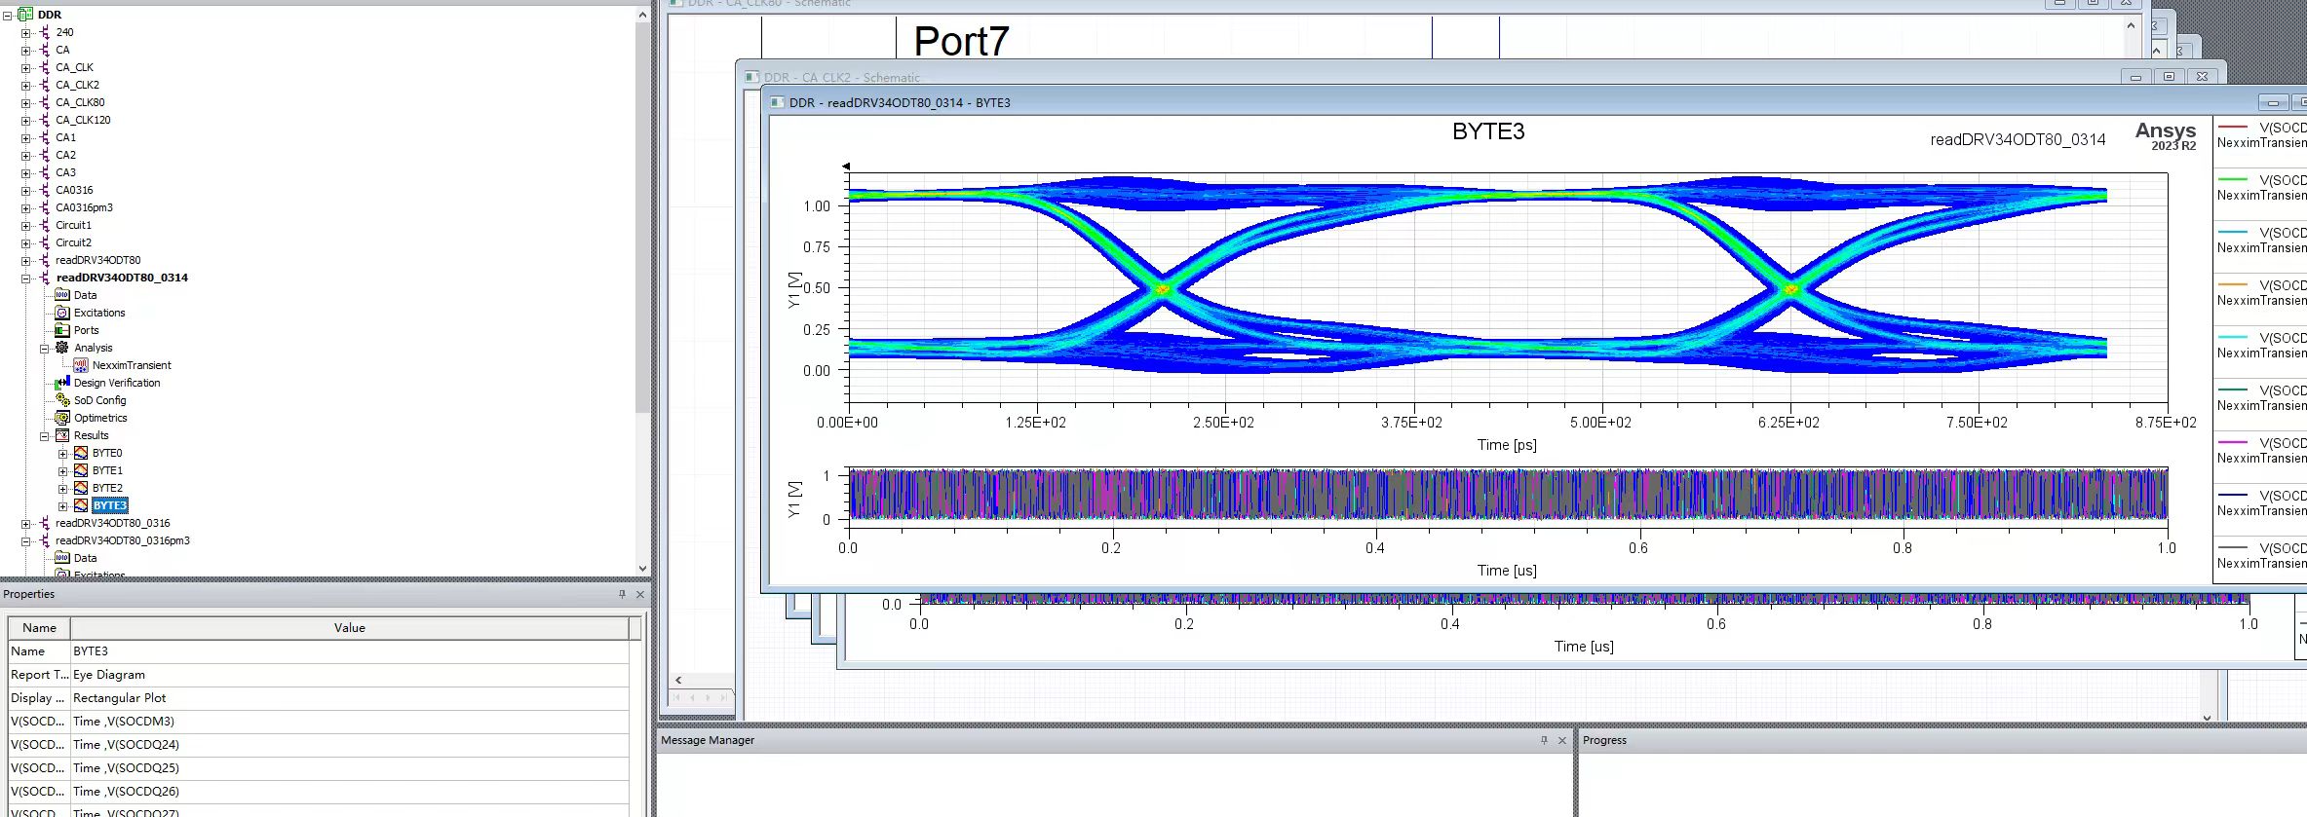2307x817 pixels.
Task: Pin the Properties panel with pushpin icon
Action: [x=622, y=594]
